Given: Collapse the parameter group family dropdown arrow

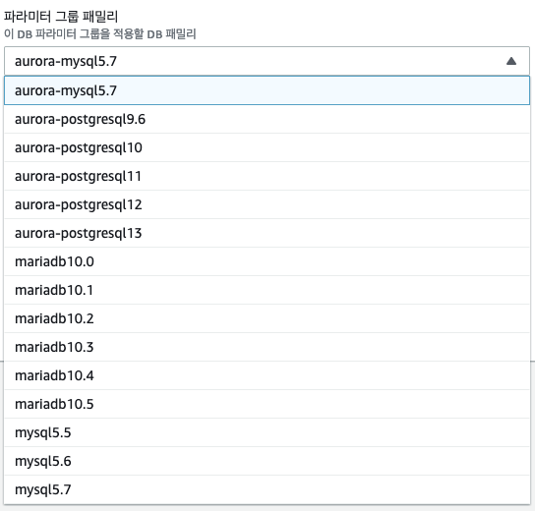Looking at the screenshot, I should [510, 61].
